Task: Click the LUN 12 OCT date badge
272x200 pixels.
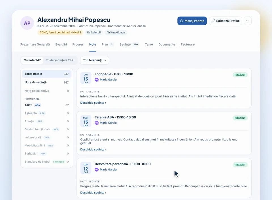Action: point(86,168)
